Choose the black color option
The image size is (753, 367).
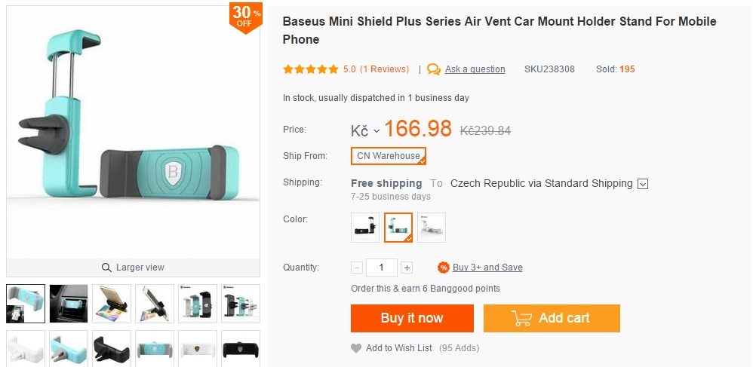coord(365,228)
